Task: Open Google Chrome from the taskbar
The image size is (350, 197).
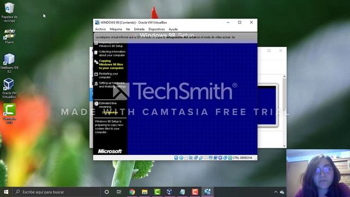Action: tap(132, 192)
